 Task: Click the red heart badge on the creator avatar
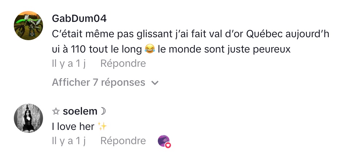pyautogui.click(x=168, y=145)
